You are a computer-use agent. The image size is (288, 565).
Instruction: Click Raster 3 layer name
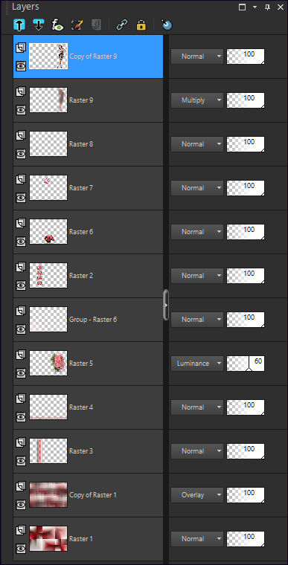pyautogui.click(x=81, y=451)
